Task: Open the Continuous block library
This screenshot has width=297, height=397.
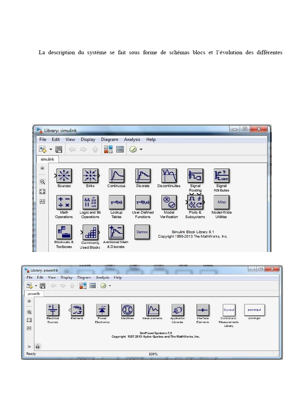Action: [x=116, y=176]
